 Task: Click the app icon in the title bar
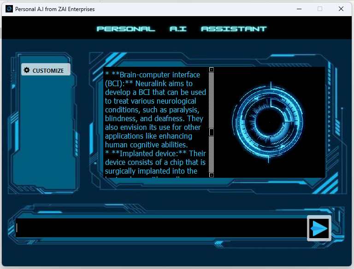[9, 9]
